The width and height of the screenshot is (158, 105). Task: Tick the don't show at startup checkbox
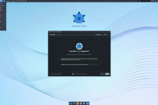pos(50,74)
